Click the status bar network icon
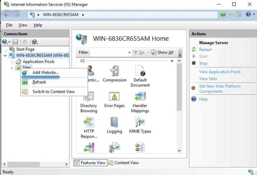The width and height of the screenshot is (257, 175). point(251,172)
